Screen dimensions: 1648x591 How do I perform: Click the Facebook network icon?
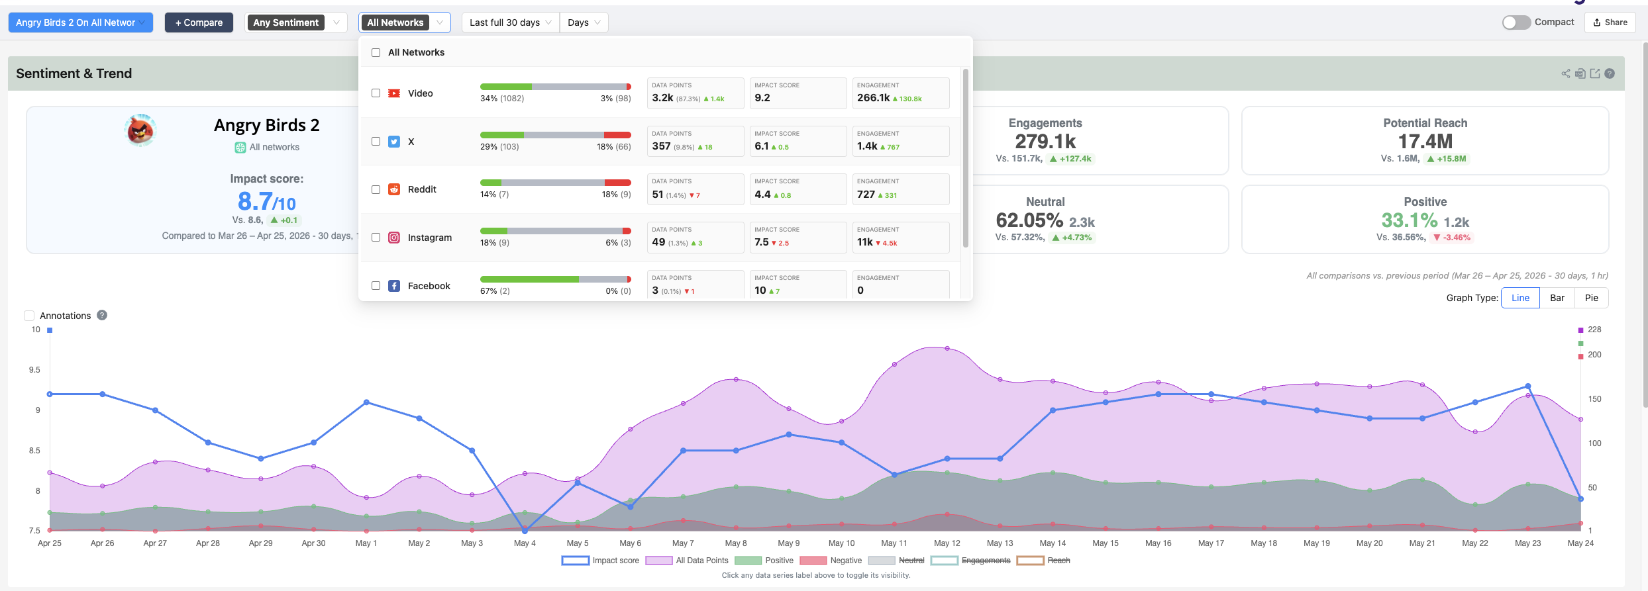(x=394, y=286)
